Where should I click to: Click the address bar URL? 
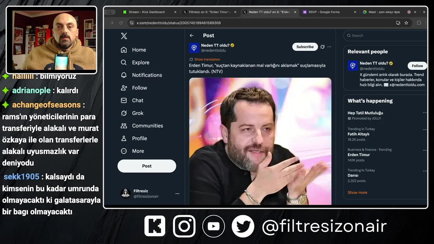tap(179, 23)
